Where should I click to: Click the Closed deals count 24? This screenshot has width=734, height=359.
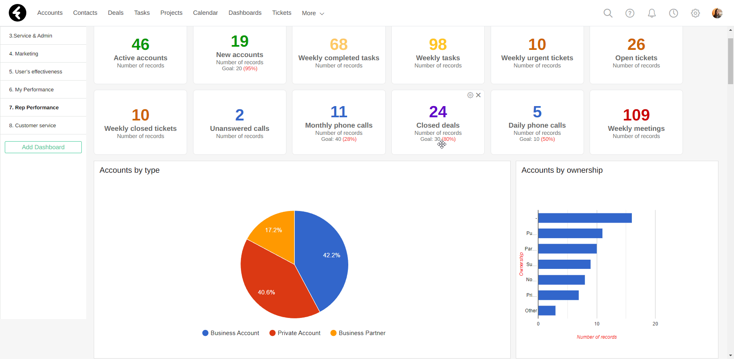438,112
